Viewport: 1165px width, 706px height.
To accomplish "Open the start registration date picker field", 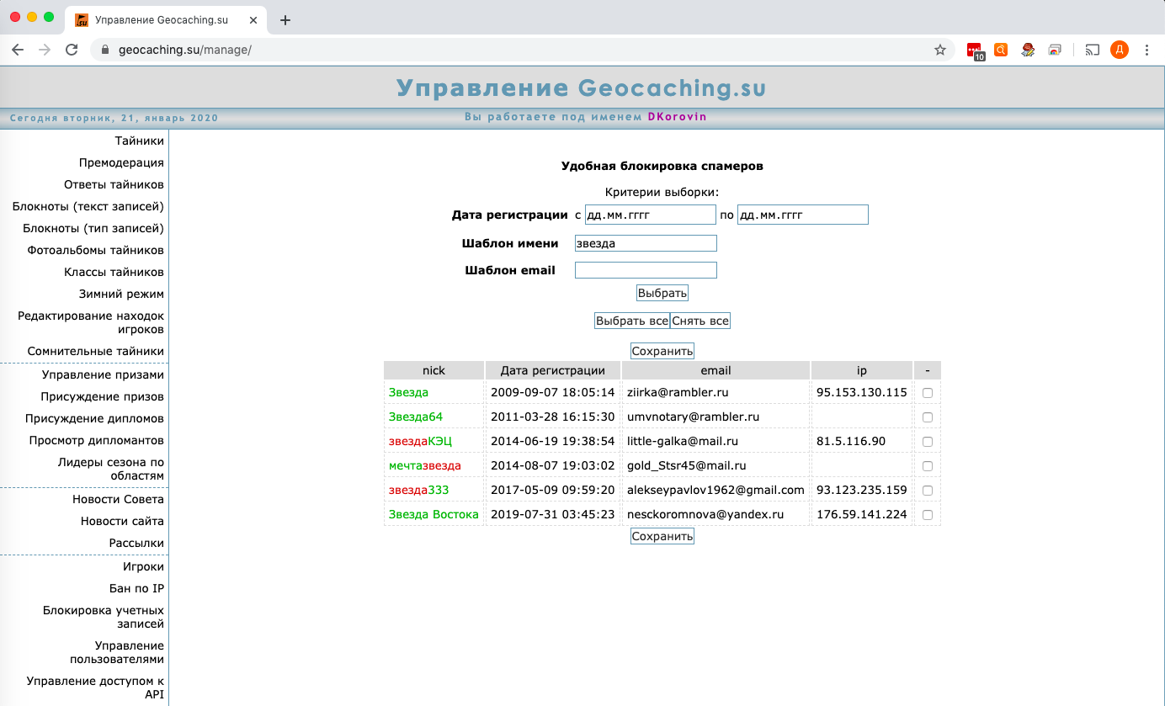I will click(x=649, y=215).
